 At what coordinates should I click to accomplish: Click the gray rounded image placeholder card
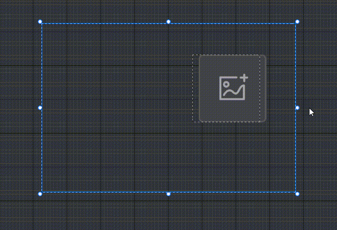click(232, 88)
